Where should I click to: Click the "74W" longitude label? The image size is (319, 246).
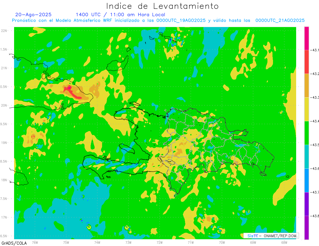97,242
